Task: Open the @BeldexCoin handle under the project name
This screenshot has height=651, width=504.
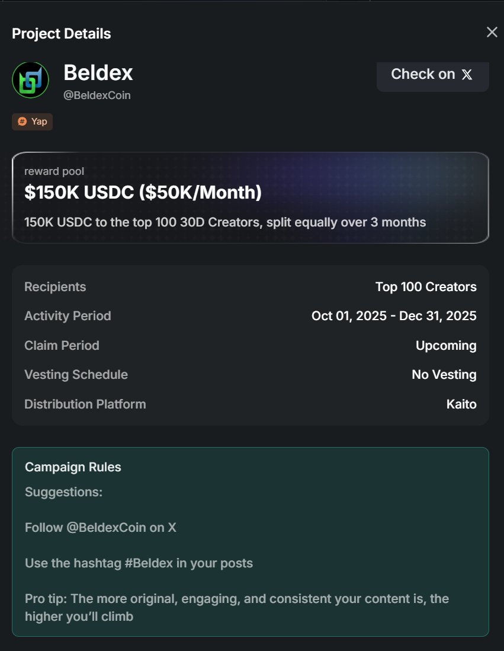Action: click(x=97, y=95)
